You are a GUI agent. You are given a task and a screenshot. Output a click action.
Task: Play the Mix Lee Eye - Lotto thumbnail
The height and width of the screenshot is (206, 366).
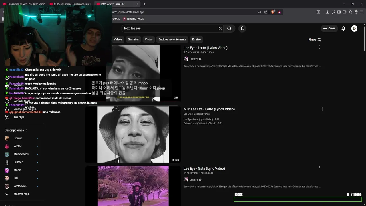tap(133, 134)
